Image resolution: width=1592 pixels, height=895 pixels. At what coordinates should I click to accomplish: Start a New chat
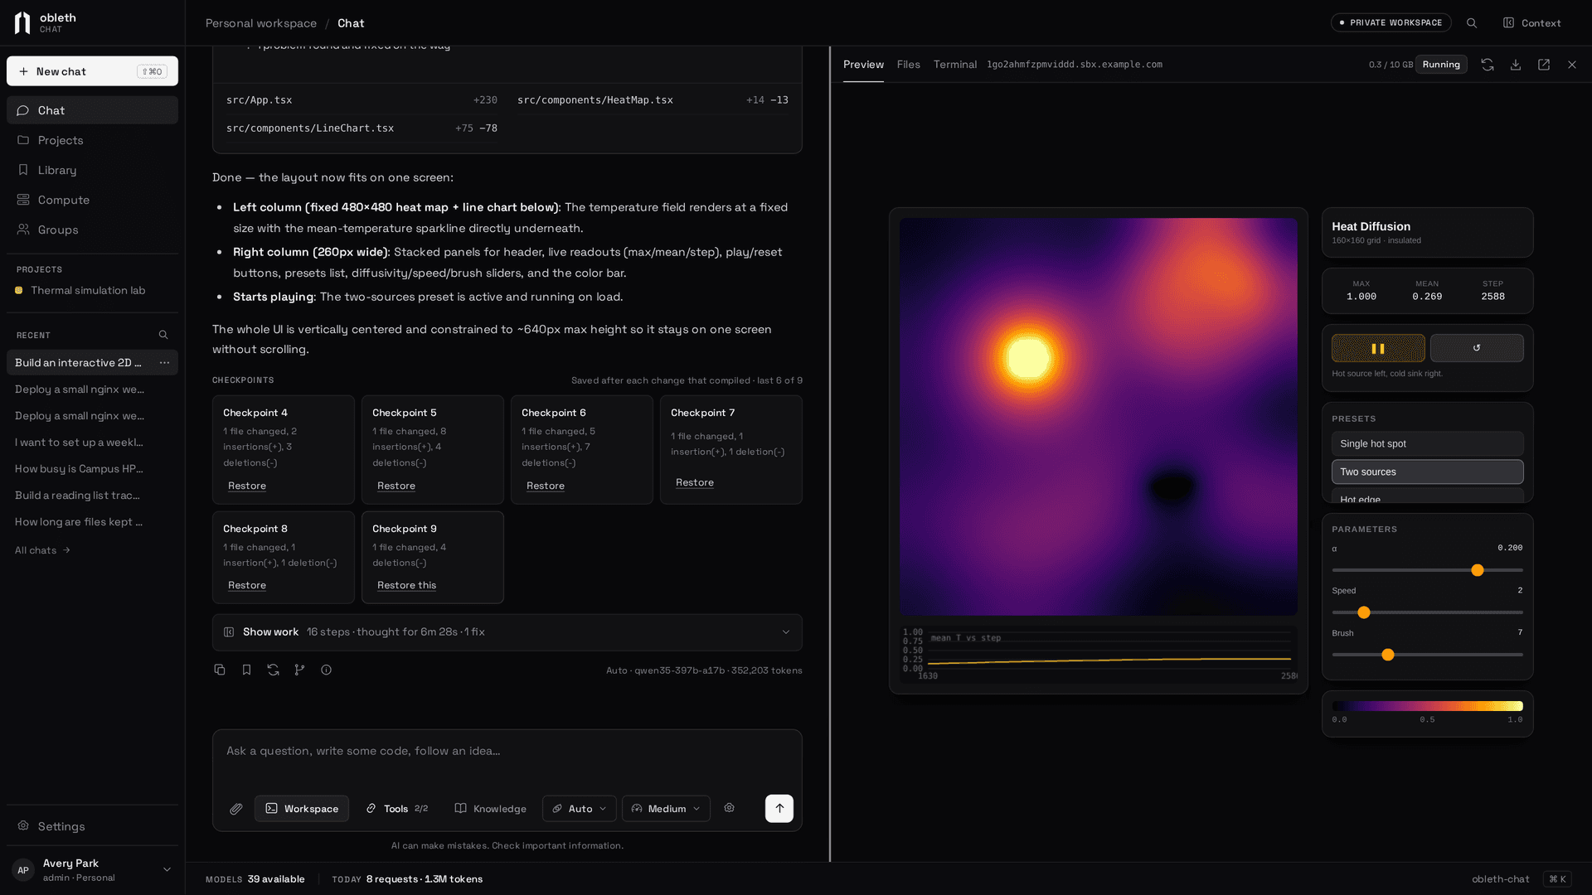coord(92,71)
